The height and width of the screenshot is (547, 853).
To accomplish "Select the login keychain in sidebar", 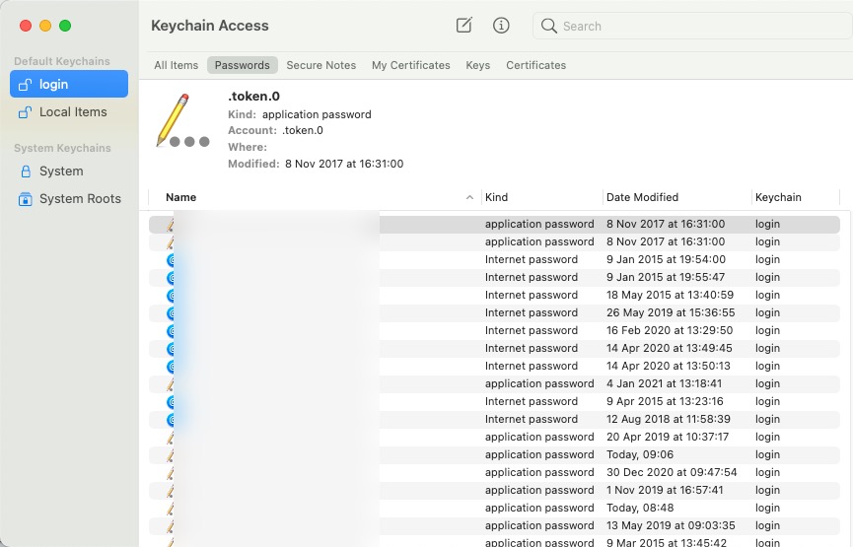I will point(69,84).
